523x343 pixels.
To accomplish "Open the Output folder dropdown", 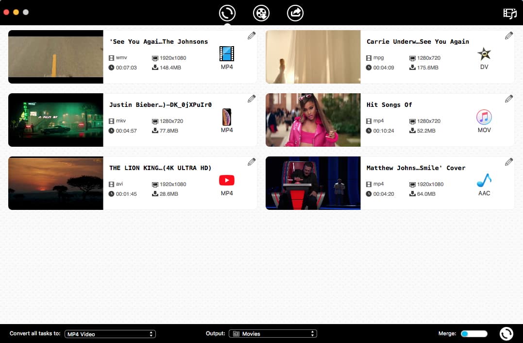I will click(x=272, y=334).
